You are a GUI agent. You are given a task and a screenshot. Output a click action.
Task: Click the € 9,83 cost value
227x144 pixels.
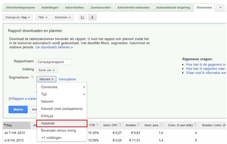[136, 133]
